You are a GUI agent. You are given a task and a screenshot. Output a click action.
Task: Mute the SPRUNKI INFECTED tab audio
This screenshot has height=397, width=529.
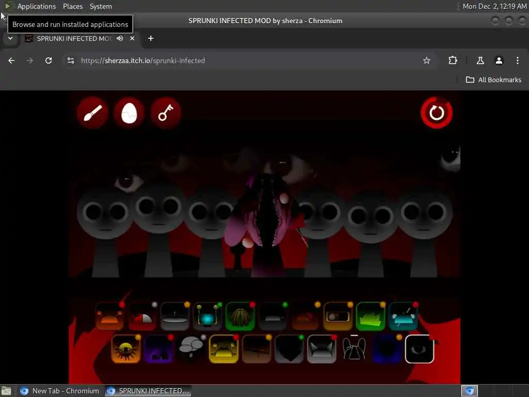coord(120,38)
